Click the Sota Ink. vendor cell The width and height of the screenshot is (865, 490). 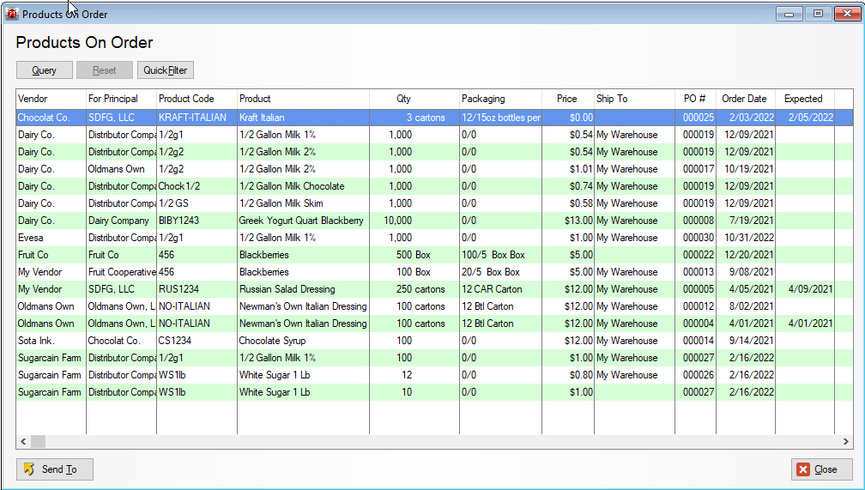point(51,341)
